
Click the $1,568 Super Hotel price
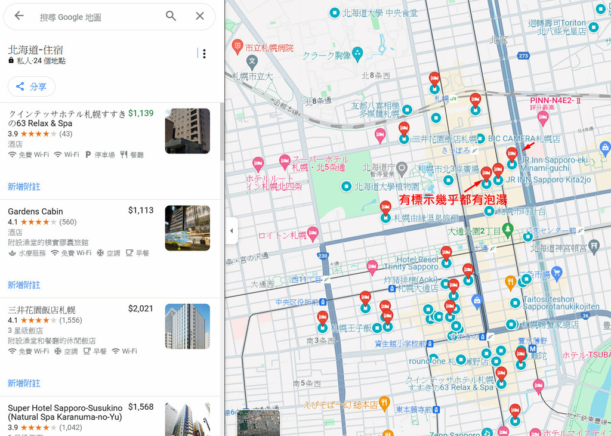pos(141,407)
